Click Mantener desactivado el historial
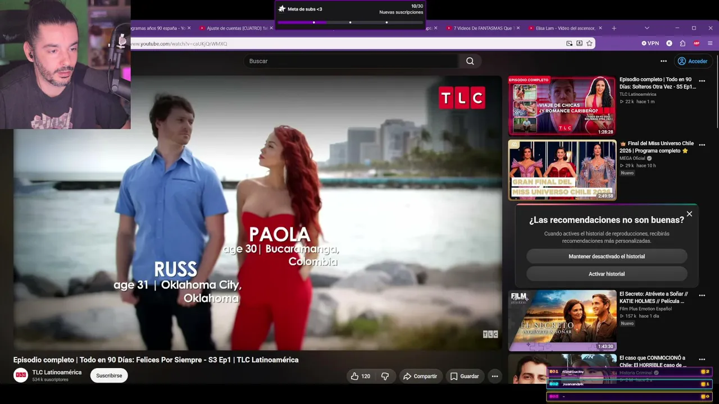 pos(607,256)
